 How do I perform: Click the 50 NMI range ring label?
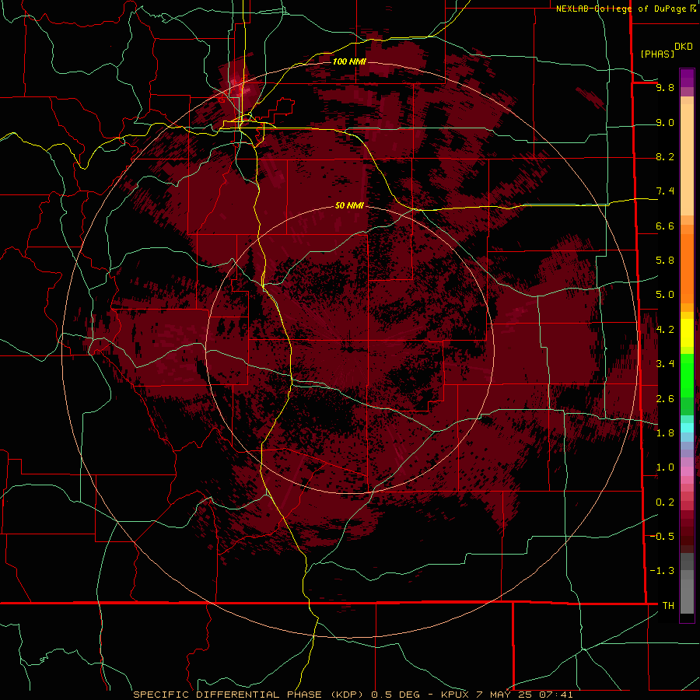(x=349, y=205)
